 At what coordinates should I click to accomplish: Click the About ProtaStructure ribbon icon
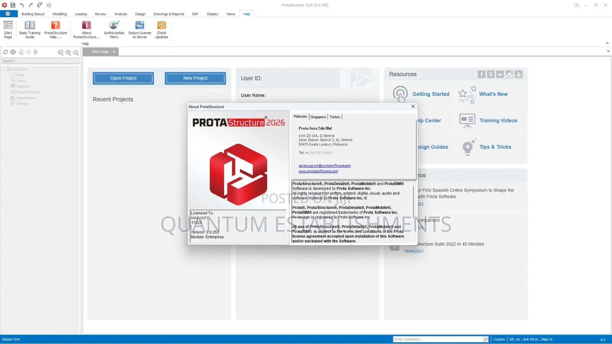click(86, 30)
